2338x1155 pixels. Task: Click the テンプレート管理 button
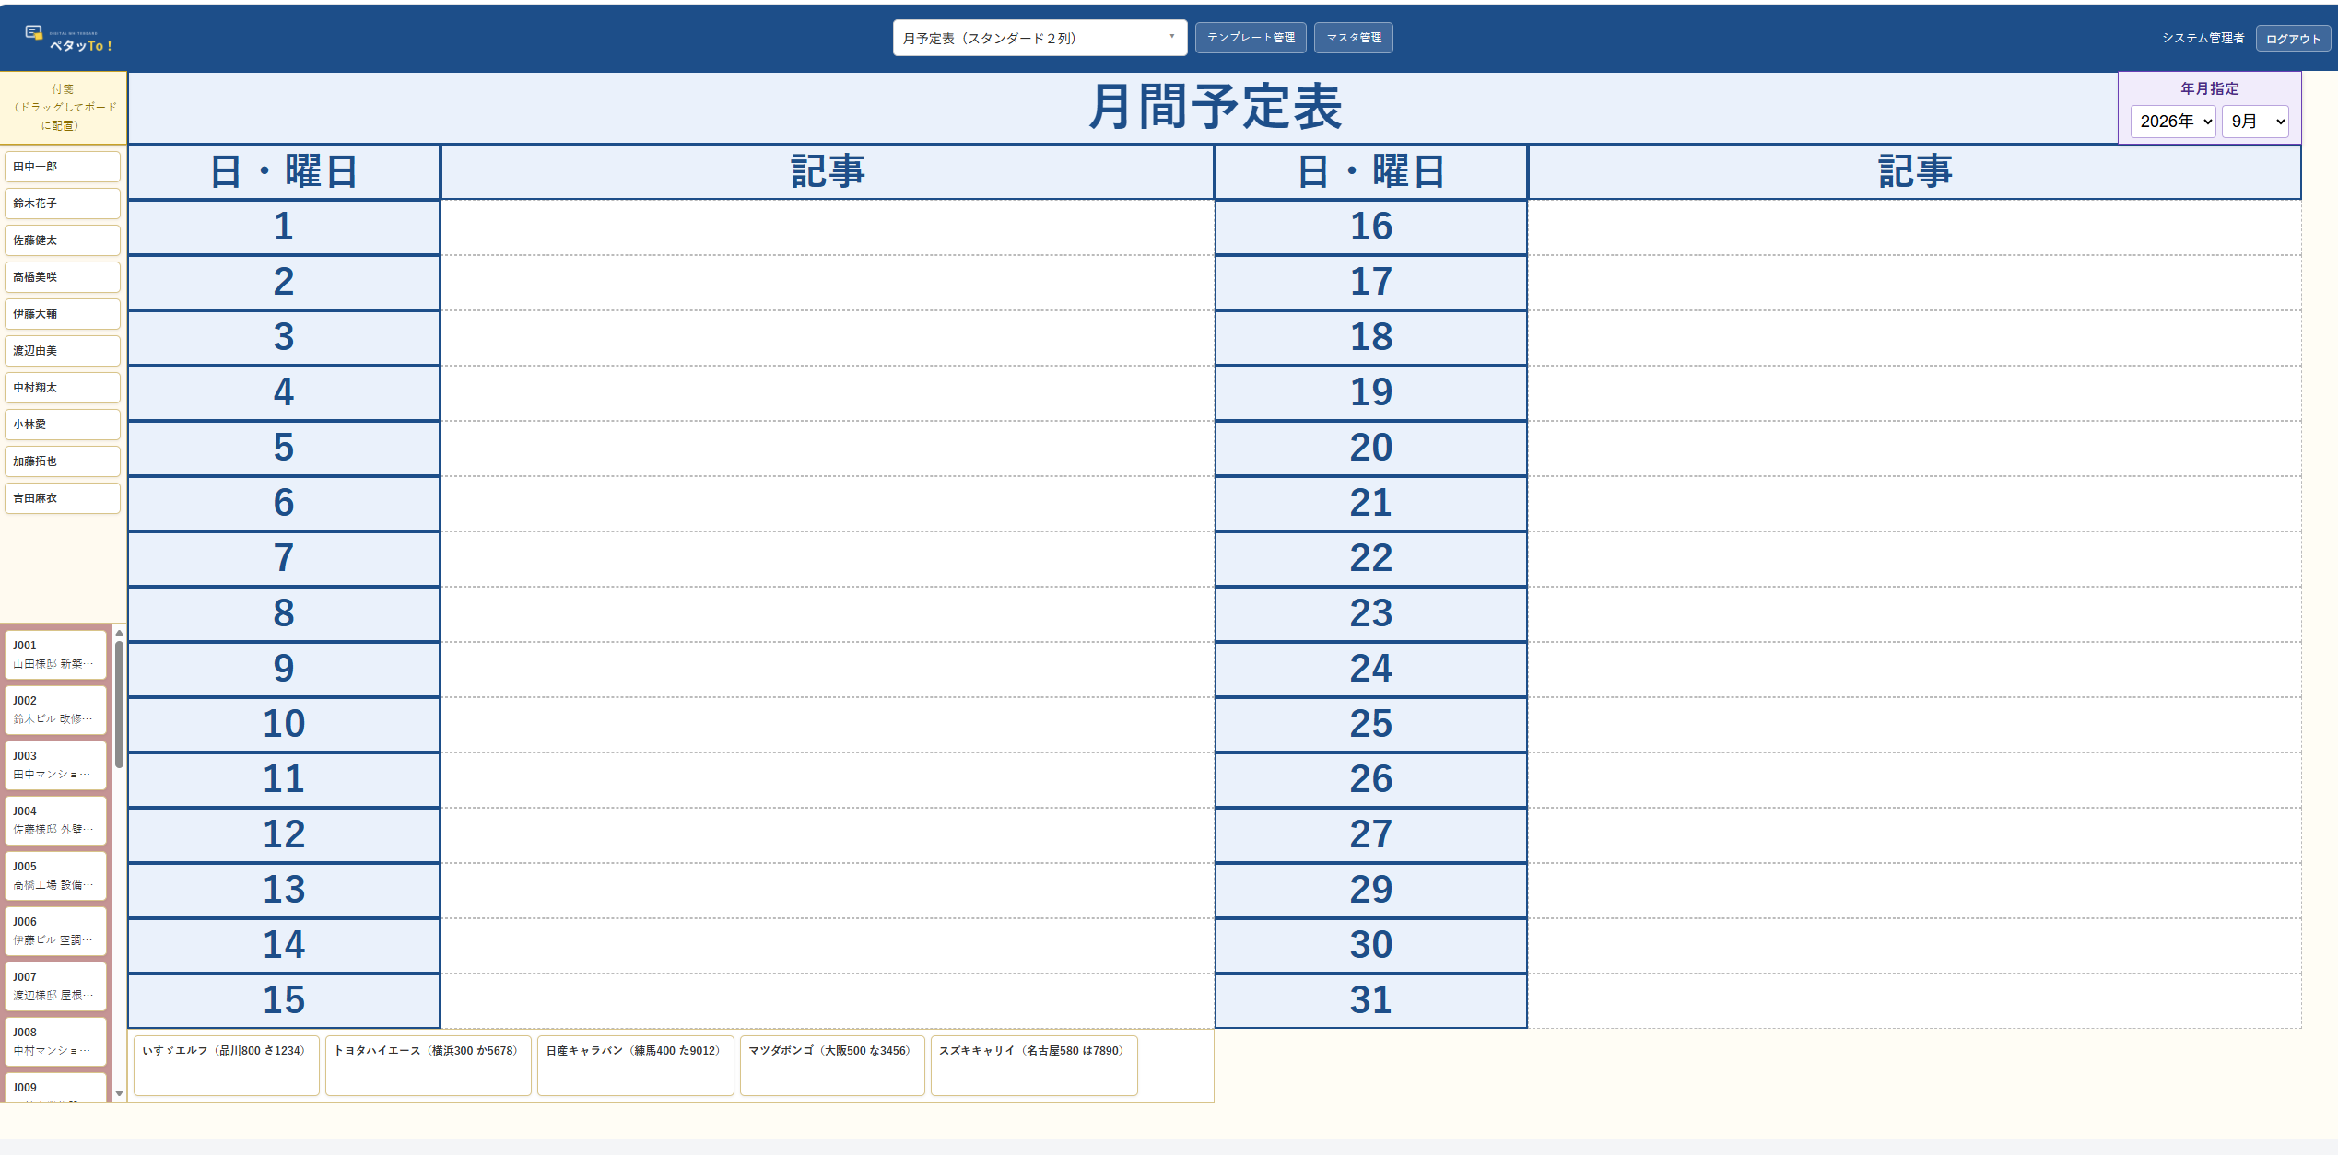(1251, 38)
